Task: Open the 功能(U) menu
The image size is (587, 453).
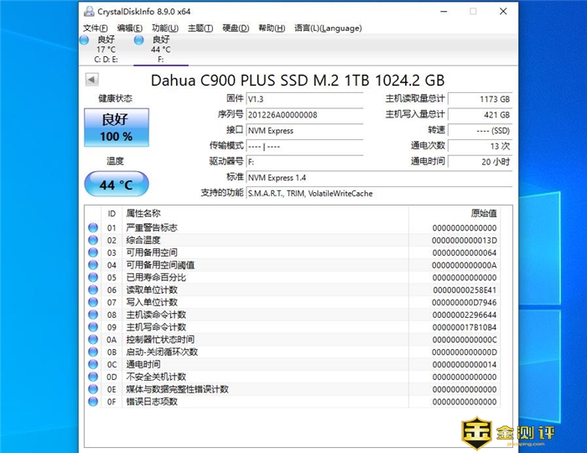Action: (x=165, y=28)
